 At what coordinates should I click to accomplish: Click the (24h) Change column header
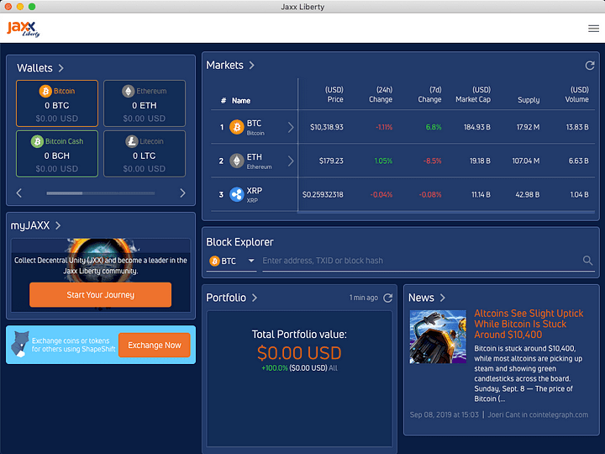pyautogui.click(x=381, y=94)
